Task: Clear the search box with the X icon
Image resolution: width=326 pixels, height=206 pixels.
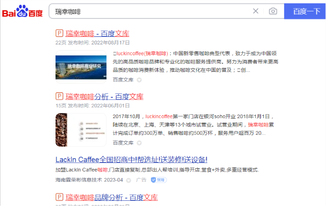Action: pos(256,11)
